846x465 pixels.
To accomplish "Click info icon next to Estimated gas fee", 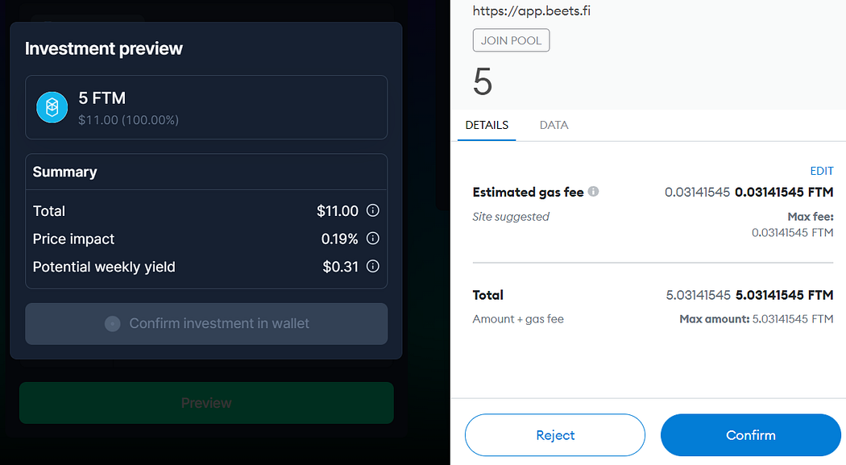I will pos(593,192).
